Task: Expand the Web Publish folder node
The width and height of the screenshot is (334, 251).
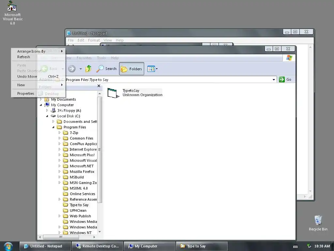Action: coord(59,216)
